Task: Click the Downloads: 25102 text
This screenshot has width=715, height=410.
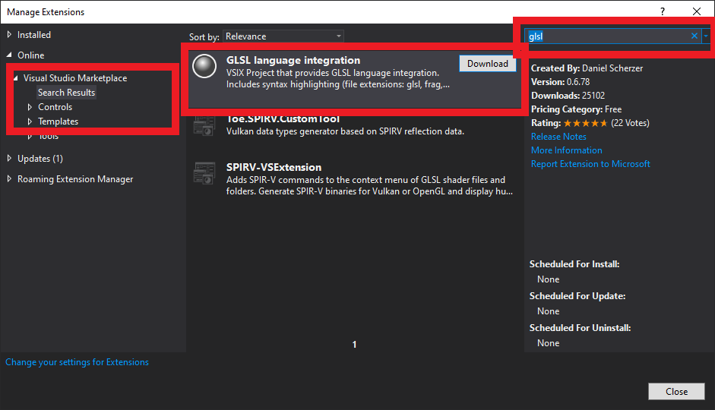Action: (x=568, y=96)
